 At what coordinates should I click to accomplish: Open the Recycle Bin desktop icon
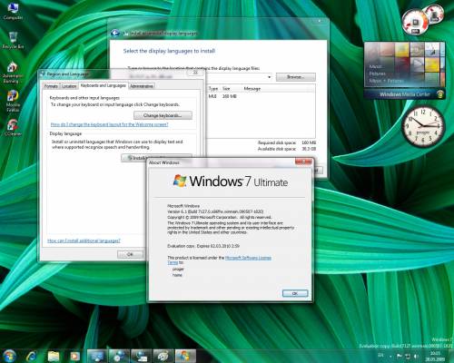click(13, 40)
